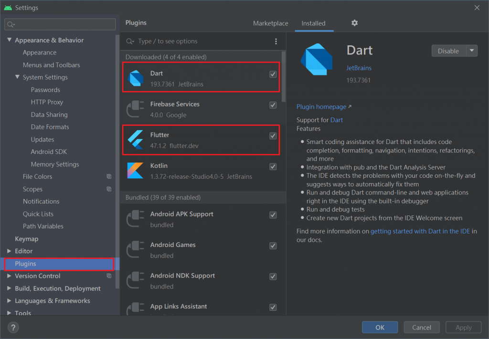Open the Dart link after 'Support for'
The image size is (489, 339).
(337, 120)
